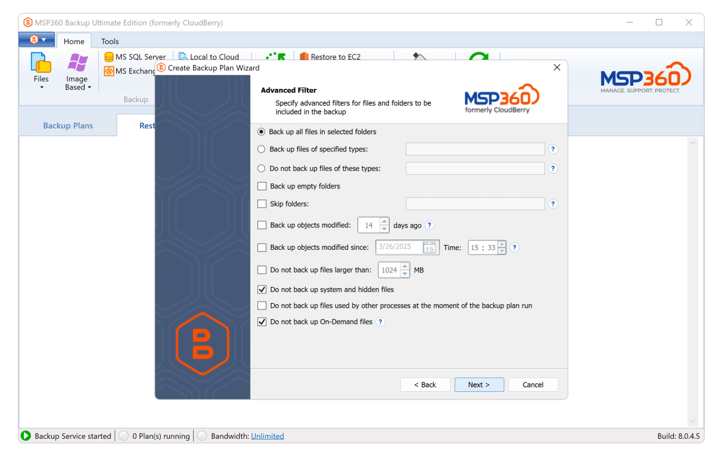This screenshot has width=715, height=452.
Task: Click the 1024 MB size field
Action: [390, 270]
